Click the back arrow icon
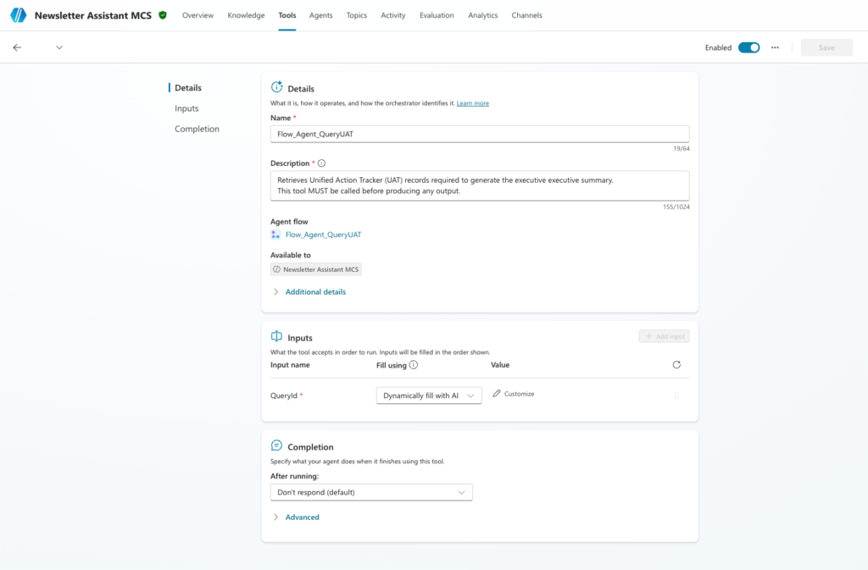 click(x=17, y=47)
